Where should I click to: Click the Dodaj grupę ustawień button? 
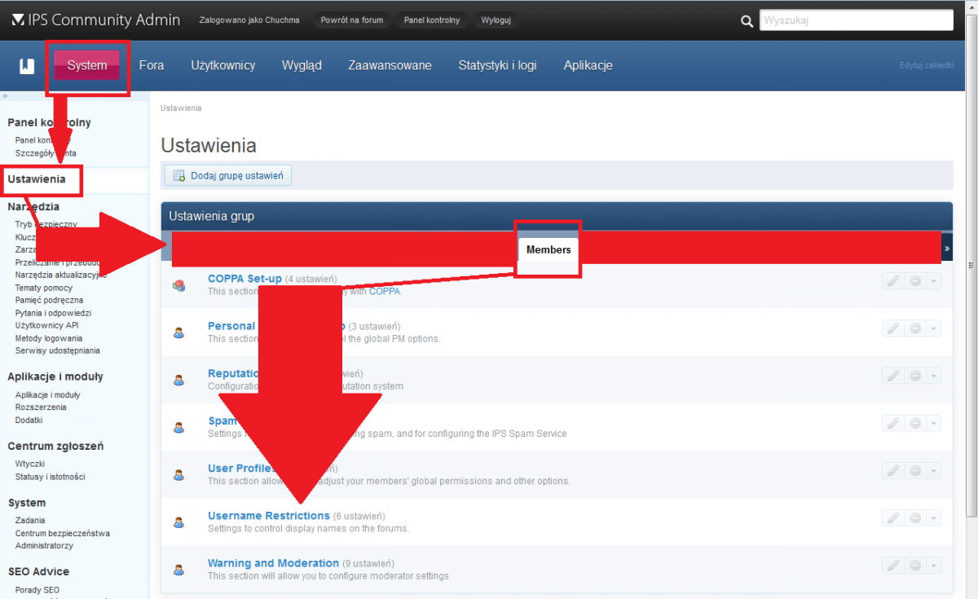click(228, 175)
